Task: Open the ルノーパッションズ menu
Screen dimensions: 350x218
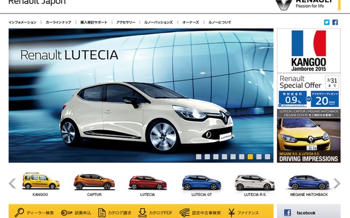Action: point(158,22)
